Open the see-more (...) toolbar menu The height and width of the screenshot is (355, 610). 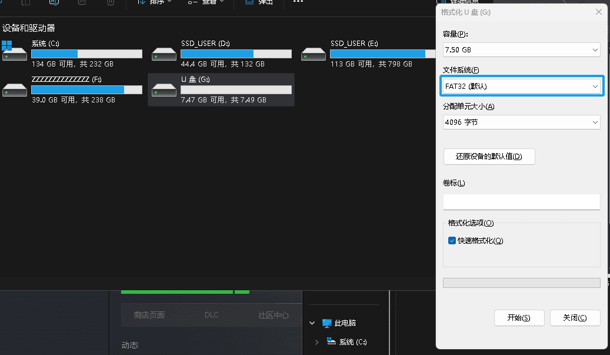click(297, 3)
